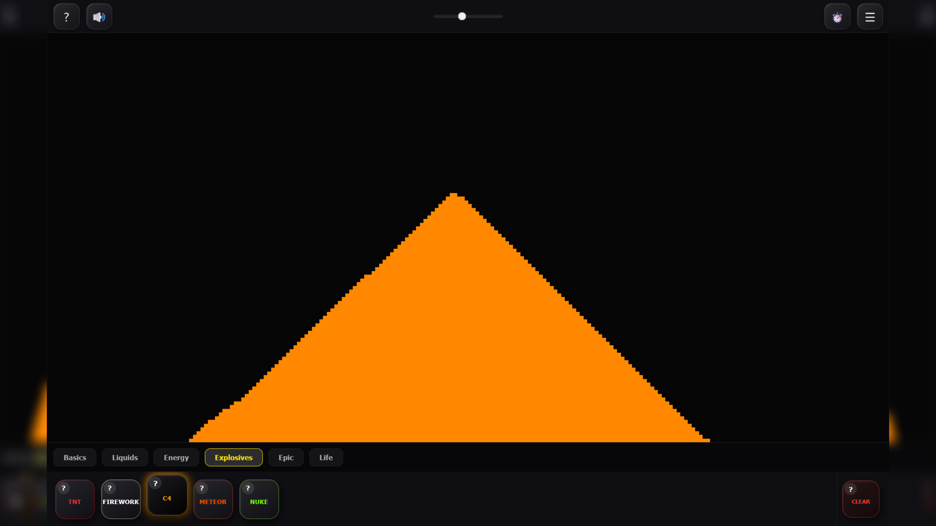Show info for the TNT element
Viewport: 936px width, 526px height.
pyautogui.click(x=63, y=487)
